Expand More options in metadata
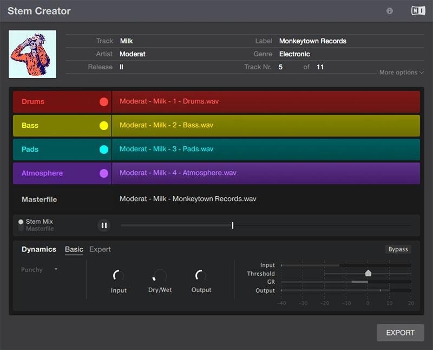 401,73
